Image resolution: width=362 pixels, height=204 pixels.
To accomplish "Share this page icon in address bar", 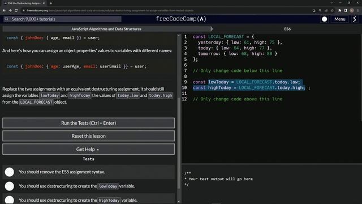I will click(x=326, y=10).
